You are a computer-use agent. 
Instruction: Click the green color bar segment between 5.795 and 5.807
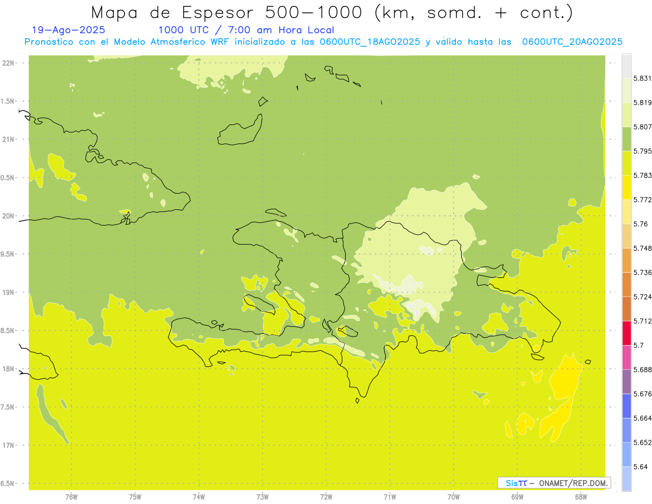pos(626,139)
